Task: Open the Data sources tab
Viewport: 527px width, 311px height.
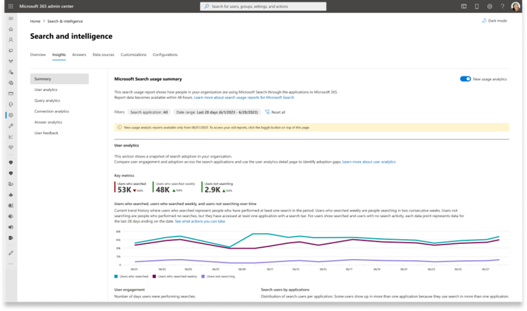Action: [x=103, y=55]
